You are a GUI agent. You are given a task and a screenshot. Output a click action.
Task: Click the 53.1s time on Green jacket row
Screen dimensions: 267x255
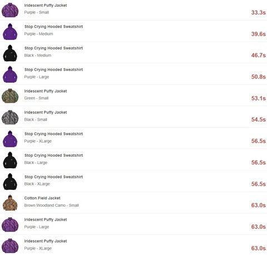point(259,98)
